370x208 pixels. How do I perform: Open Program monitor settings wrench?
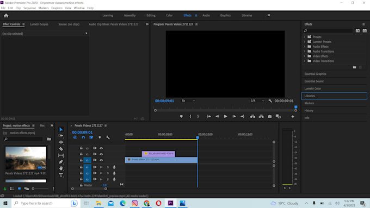pyautogui.click(x=270, y=101)
